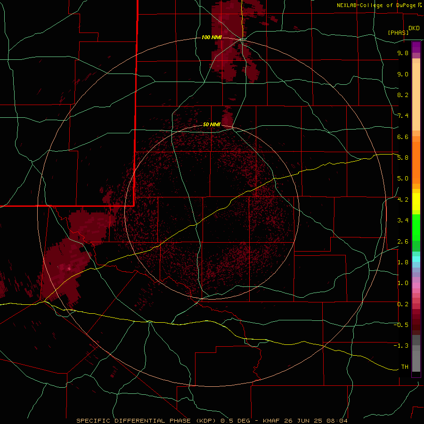Screen dimensions: 424x424
Task: Click the 50 NMI range ring label
Action: tap(212, 124)
